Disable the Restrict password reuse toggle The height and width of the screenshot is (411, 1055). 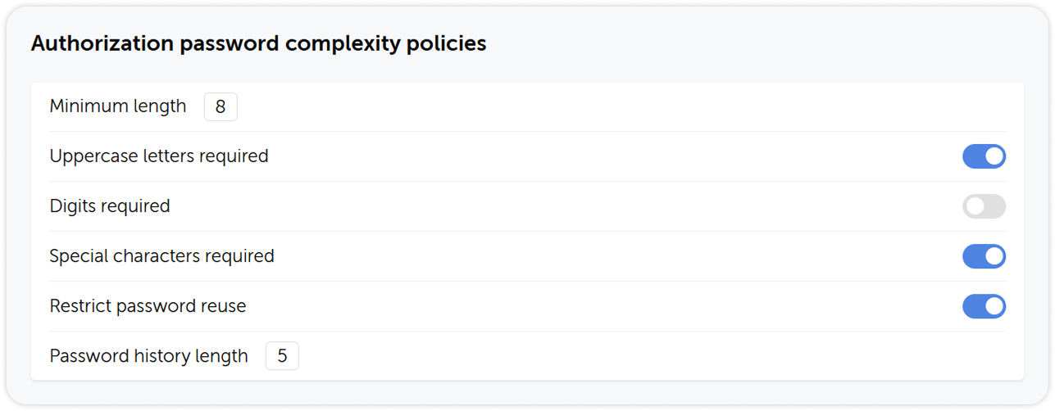[x=984, y=306]
